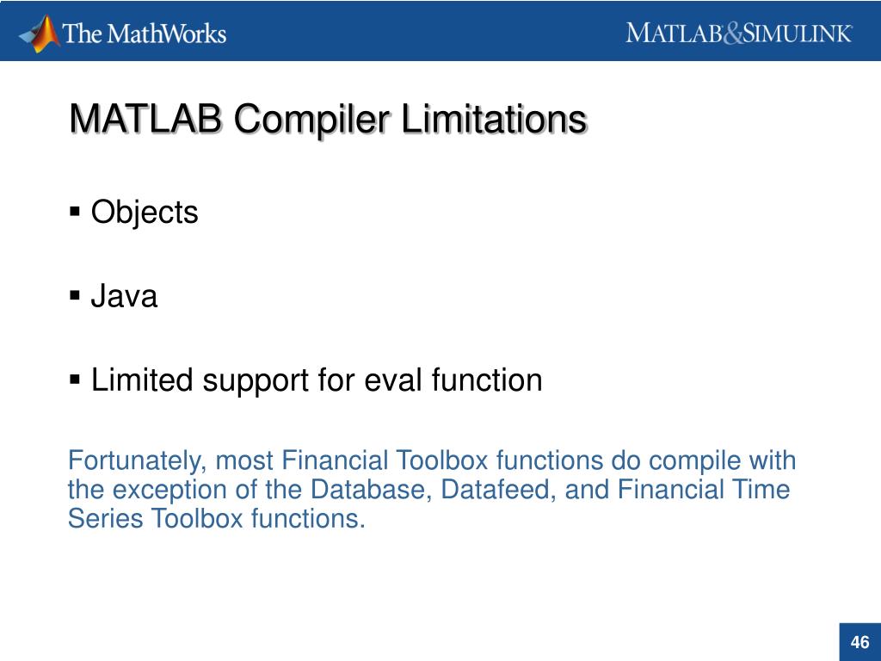Click the ampersand in MATLAB&SIMULINK
Image resolution: width=881 pixels, height=661 pixels.
(x=733, y=34)
